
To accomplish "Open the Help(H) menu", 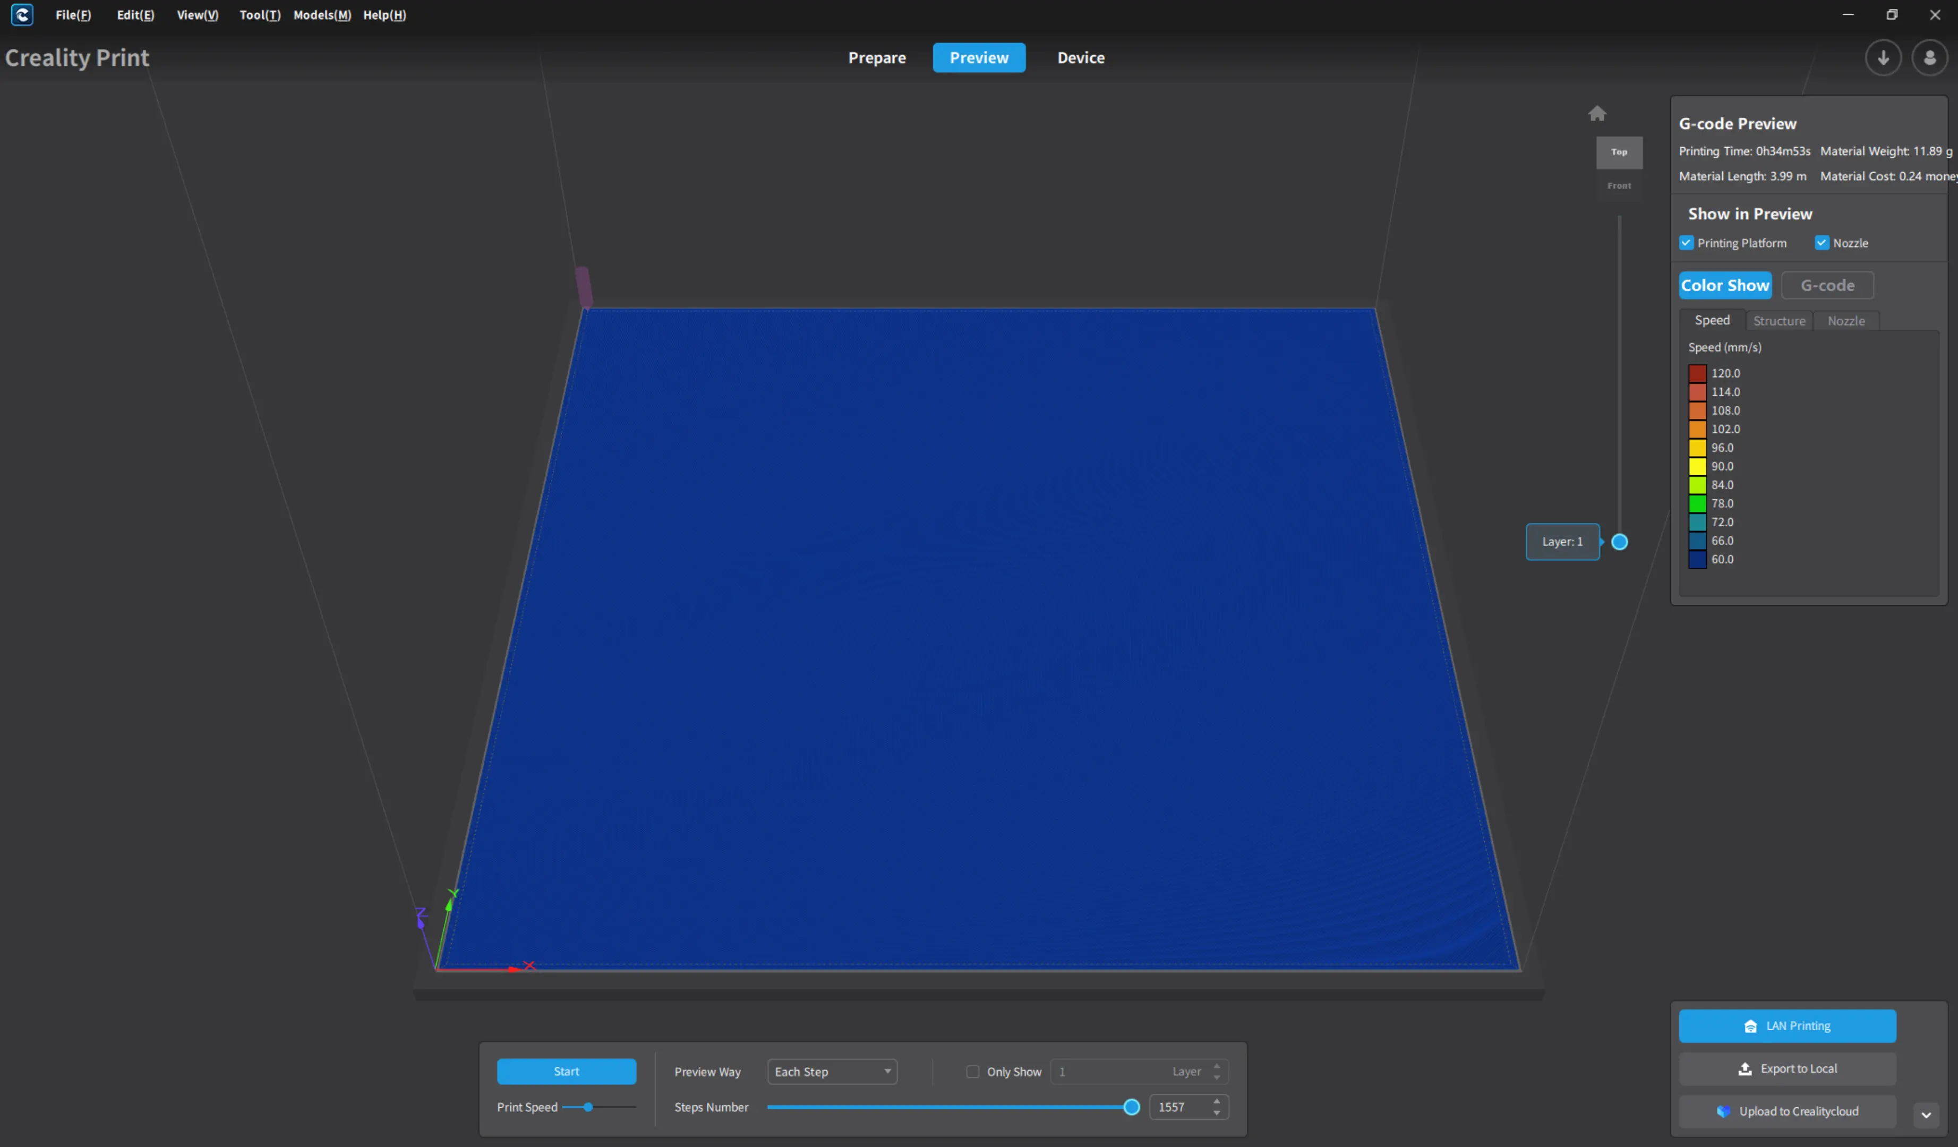I will click(x=384, y=15).
